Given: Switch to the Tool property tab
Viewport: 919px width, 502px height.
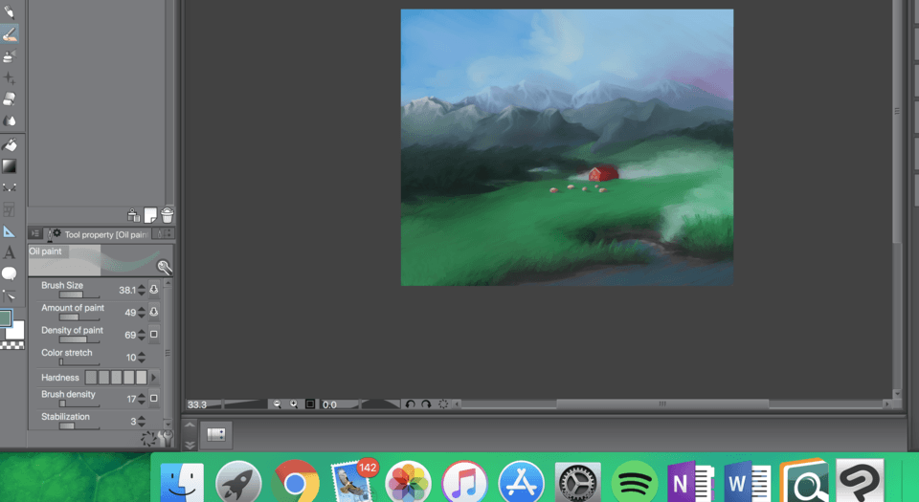Looking at the screenshot, I should (98, 234).
